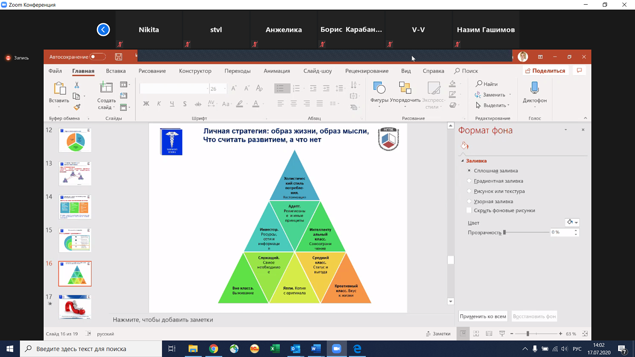The height and width of the screenshot is (357, 635).
Task: Select Градиентная заливка radio button
Action: tap(469, 181)
